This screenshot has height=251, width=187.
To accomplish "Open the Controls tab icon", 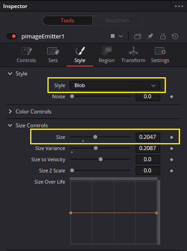I will [x=26, y=51].
